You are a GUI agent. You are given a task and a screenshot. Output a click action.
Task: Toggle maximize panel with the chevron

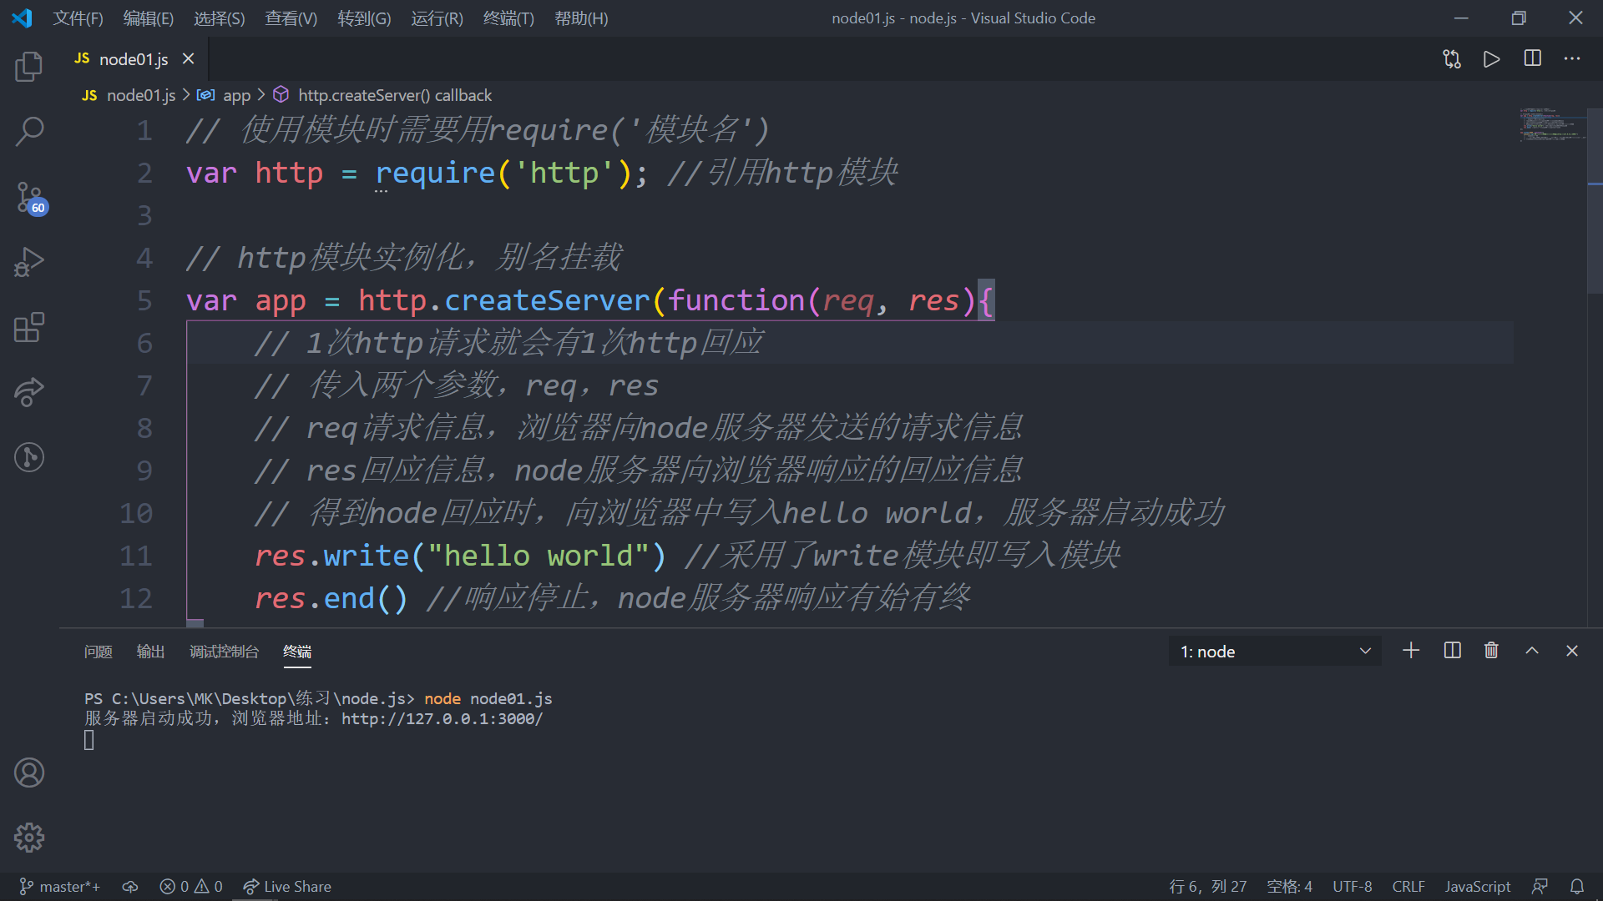pyautogui.click(x=1532, y=651)
